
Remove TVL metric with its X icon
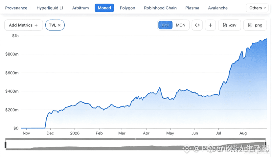coord(59,25)
